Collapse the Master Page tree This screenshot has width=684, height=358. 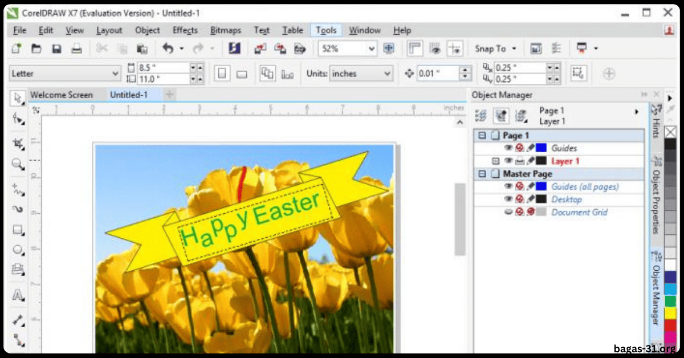(482, 173)
